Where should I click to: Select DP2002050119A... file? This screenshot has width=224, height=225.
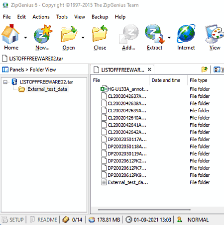pyautogui.click(x=127, y=154)
